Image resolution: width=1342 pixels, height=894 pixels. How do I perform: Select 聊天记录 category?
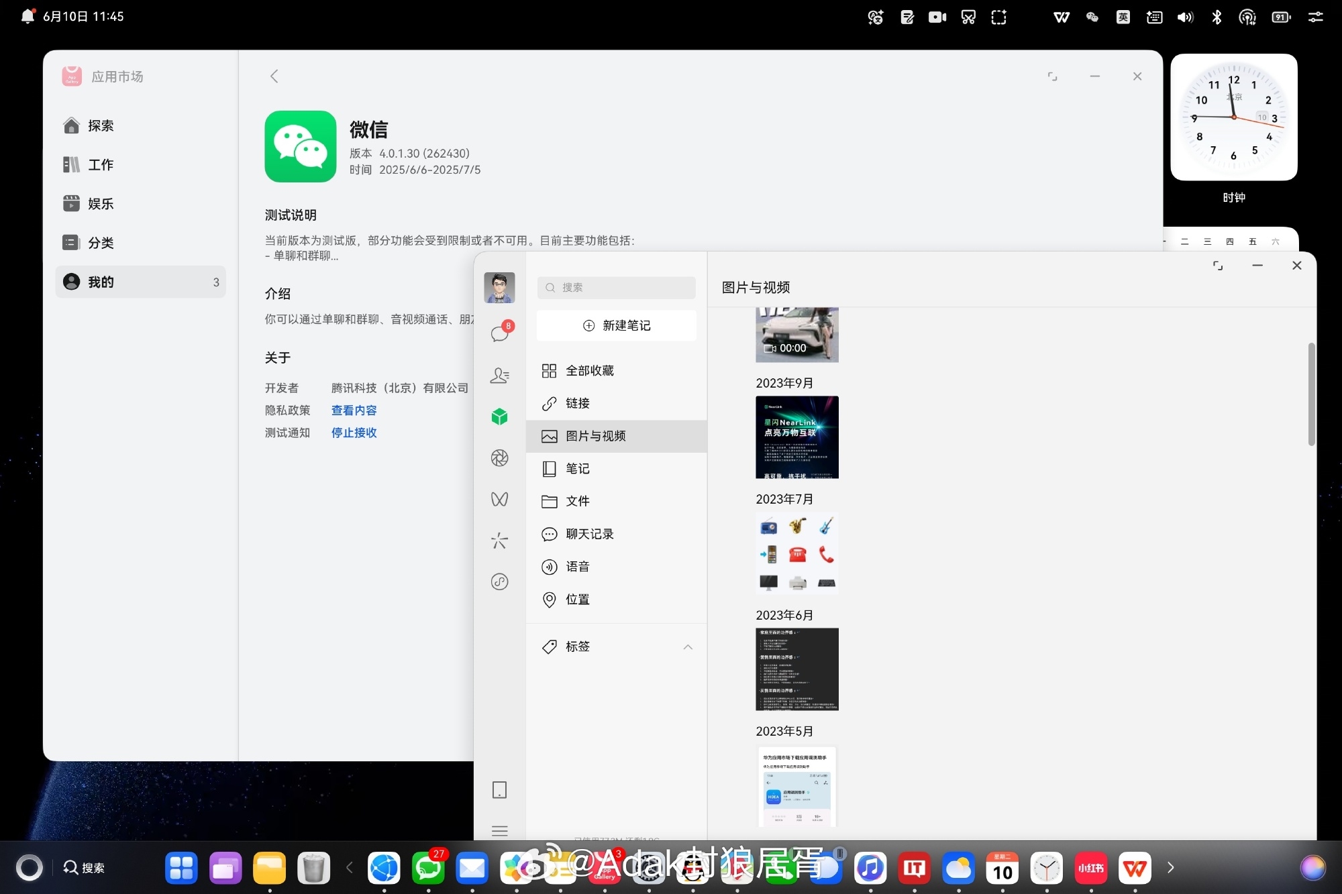(589, 534)
